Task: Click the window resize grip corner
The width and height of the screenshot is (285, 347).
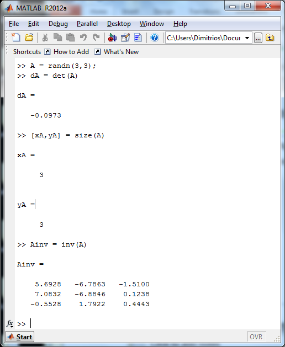Action: 277,339
